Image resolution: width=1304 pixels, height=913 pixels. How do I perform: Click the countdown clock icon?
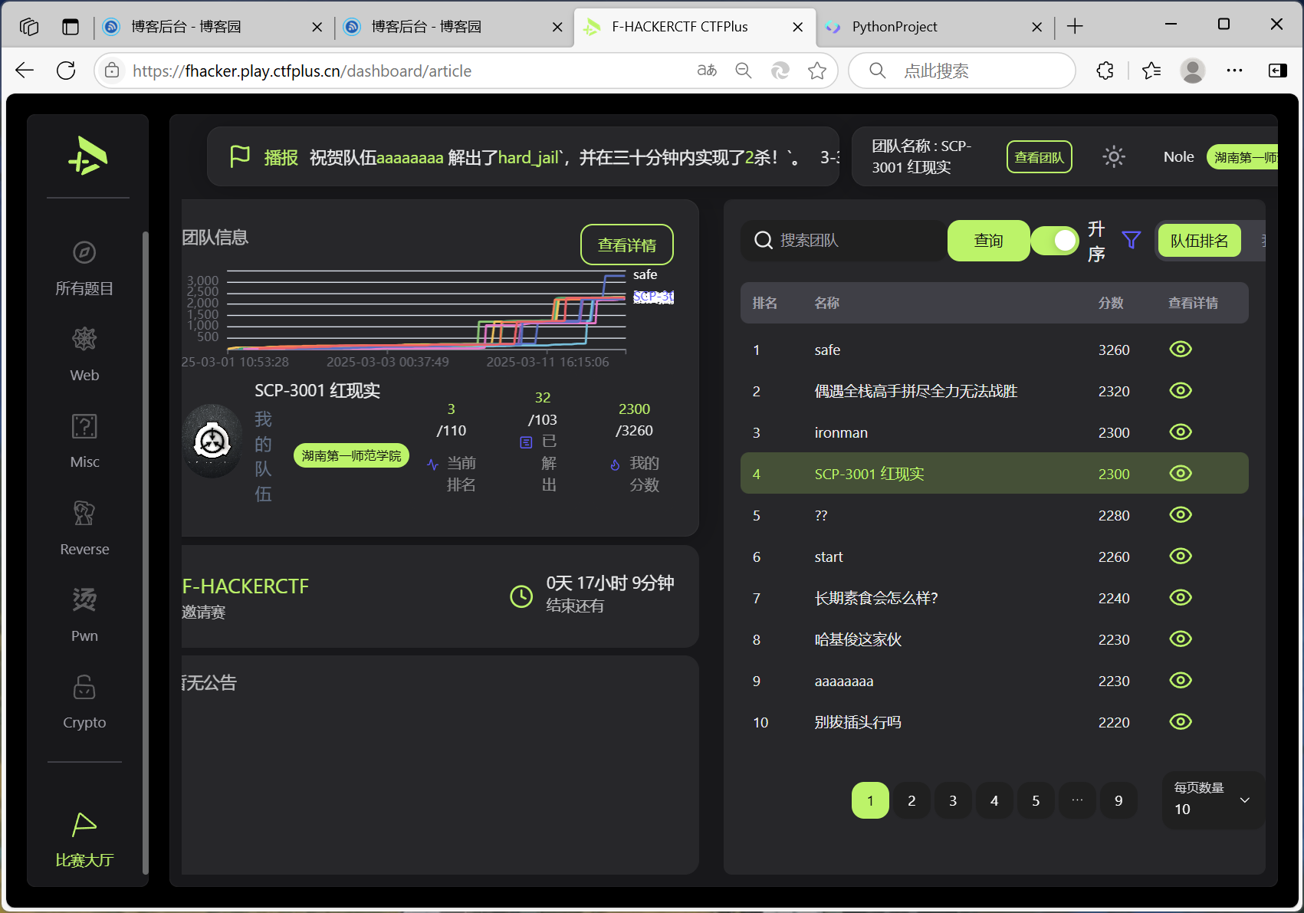tap(521, 596)
